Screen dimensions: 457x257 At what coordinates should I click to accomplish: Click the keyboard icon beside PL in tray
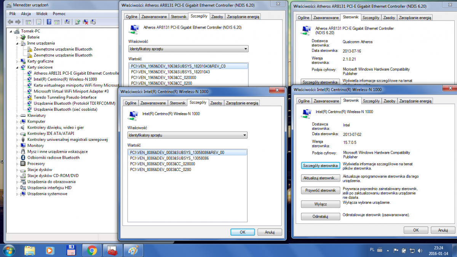[379, 250]
